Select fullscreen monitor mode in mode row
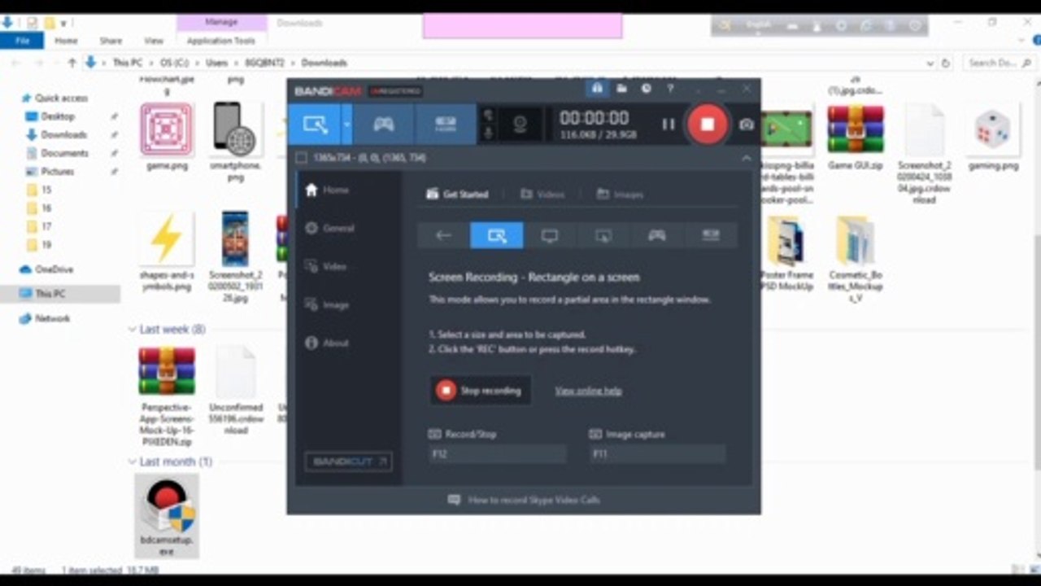 (x=550, y=235)
